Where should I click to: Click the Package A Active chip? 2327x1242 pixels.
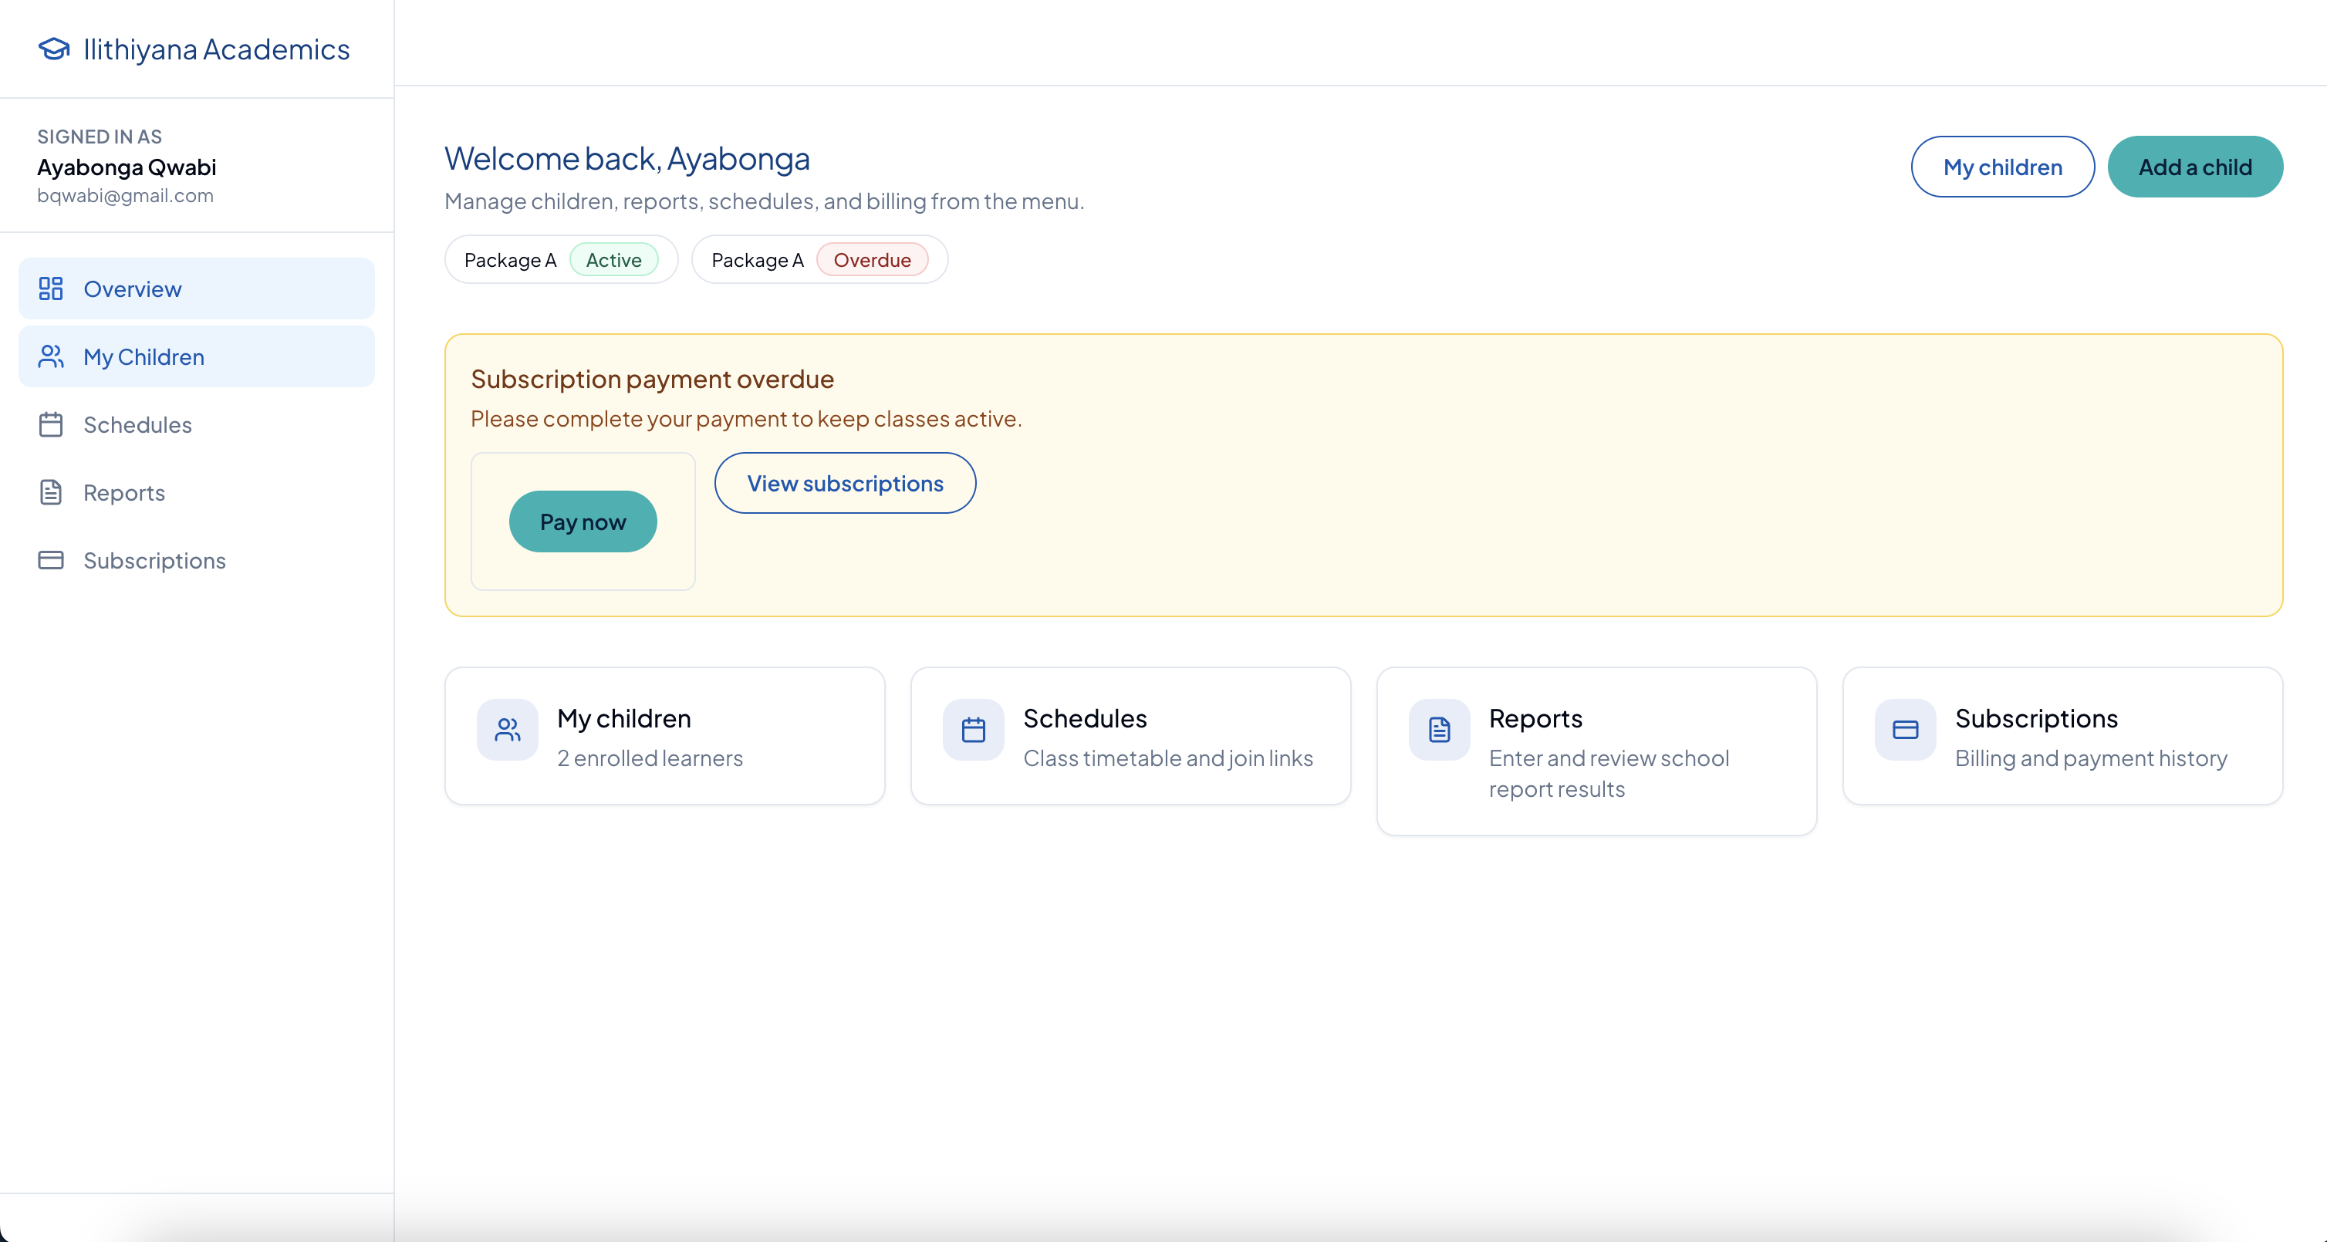561,260
